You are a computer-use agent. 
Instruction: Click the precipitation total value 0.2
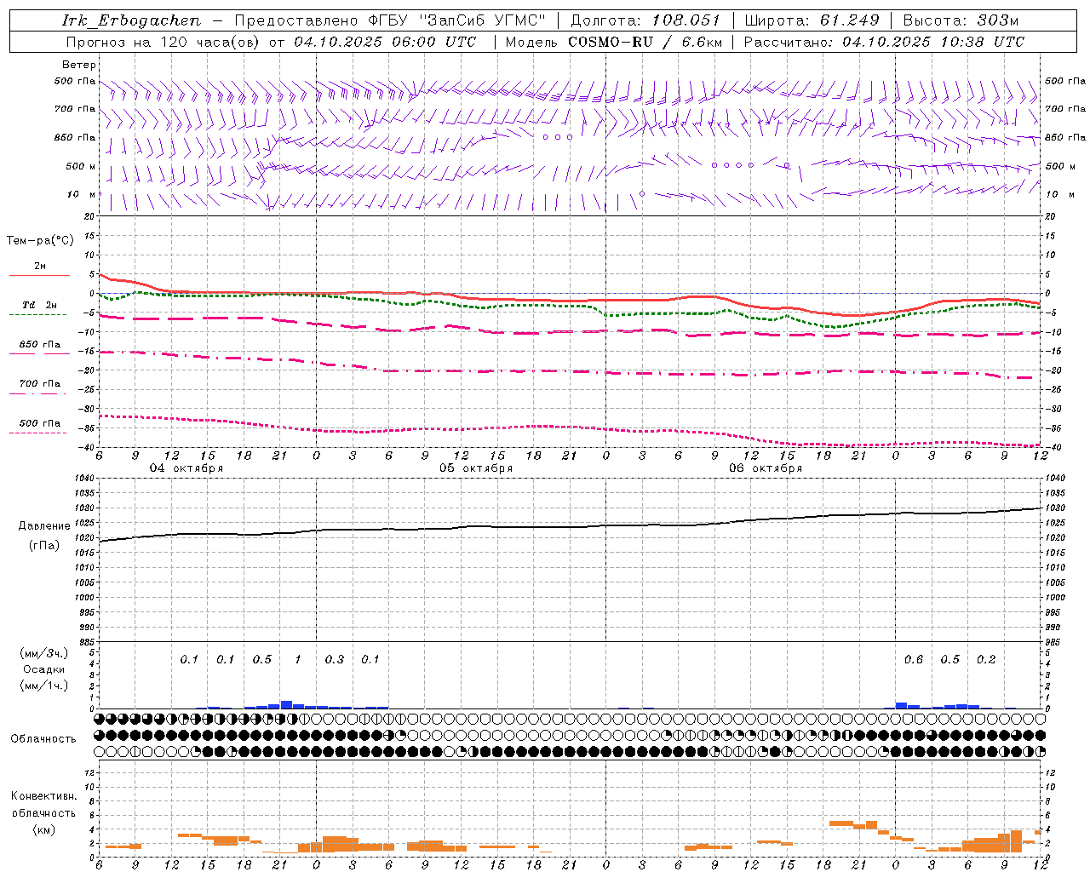[x=986, y=659]
